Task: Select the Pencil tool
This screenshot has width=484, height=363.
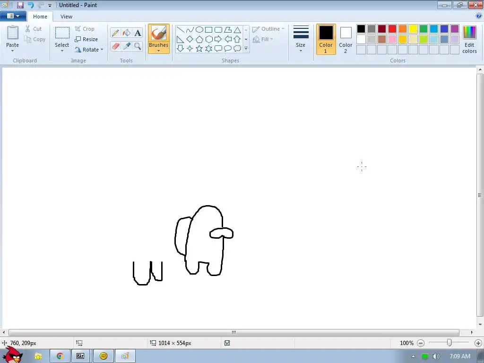Action: [115, 33]
